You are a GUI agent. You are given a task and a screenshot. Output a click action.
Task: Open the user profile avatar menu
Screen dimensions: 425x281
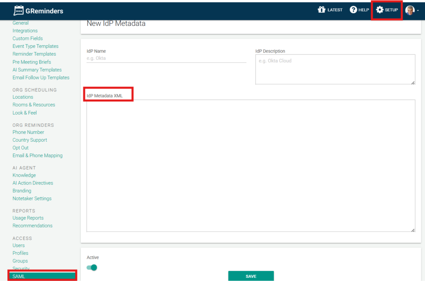tap(410, 10)
